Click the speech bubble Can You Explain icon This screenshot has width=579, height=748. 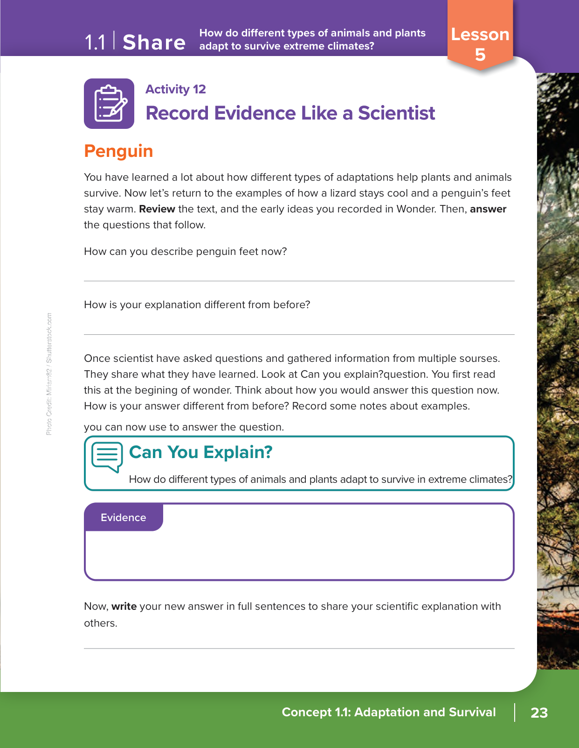107,457
